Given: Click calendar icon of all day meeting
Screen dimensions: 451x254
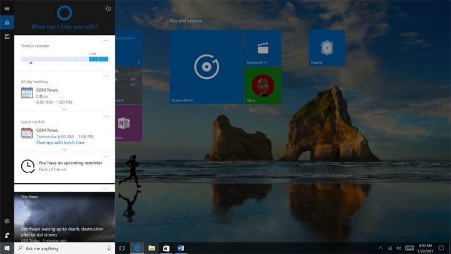Looking at the screenshot, I should 27,93.
